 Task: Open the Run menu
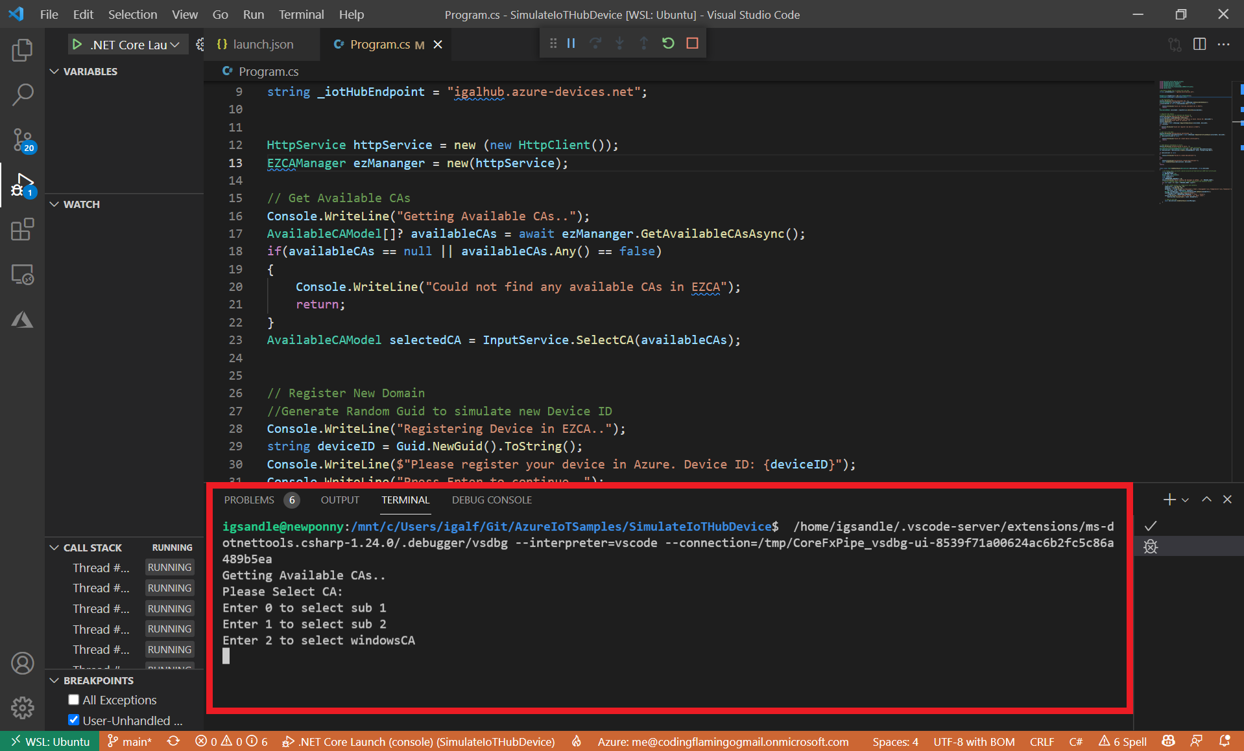(x=253, y=14)
